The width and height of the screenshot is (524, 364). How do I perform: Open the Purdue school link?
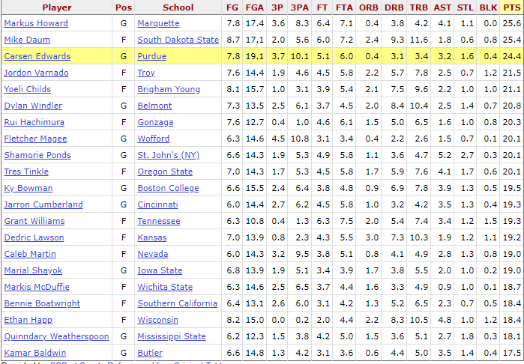pyautogui.click(x=151, y=56)
